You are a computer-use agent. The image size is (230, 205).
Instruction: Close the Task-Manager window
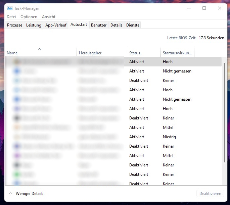(220, 8)
